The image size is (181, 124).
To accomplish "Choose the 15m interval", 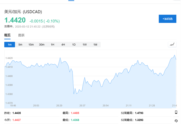I will [31, 45].
